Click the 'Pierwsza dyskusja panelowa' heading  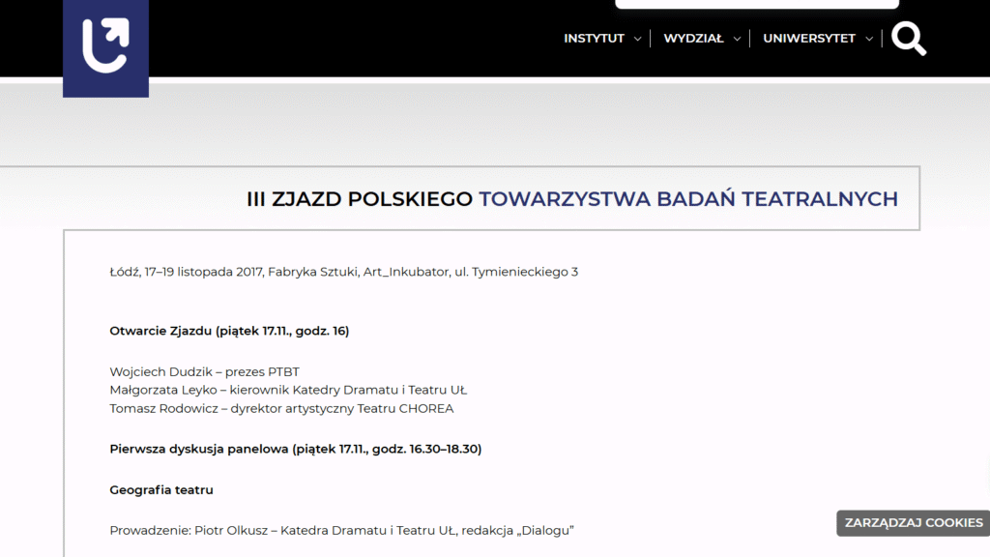click(x=295, y=450)
